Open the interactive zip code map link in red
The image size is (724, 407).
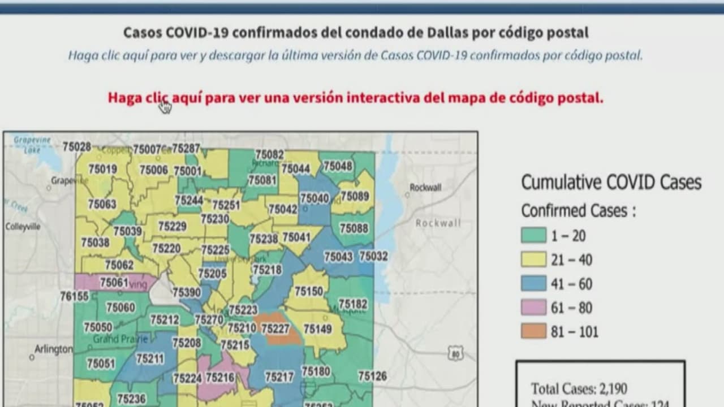[355, 98]
